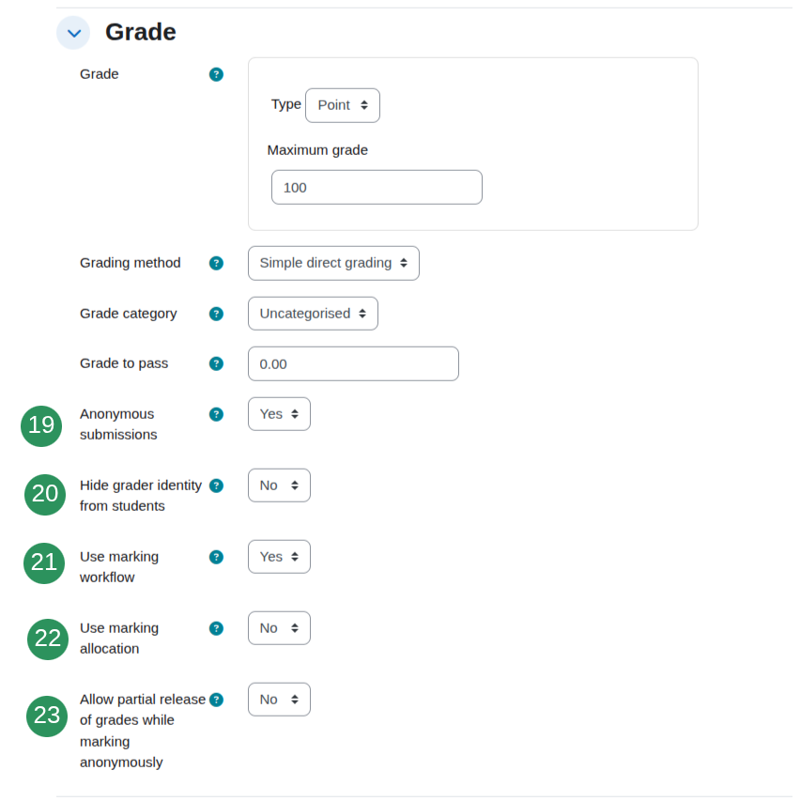Click help icon for Use marking workflow
Image resolution: width=800 pixels, height=801 pixels.
click(216, 557)
